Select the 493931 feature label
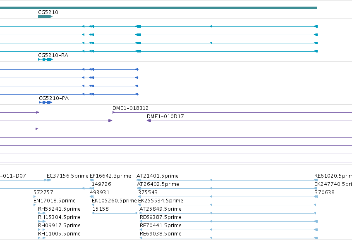The height and width of the screenshot is (240, 352). pos(100,192)
